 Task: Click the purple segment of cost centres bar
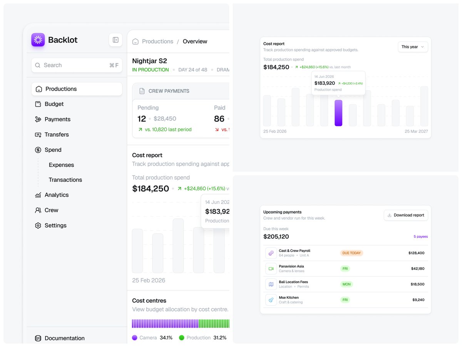click(x=165, y=323)
